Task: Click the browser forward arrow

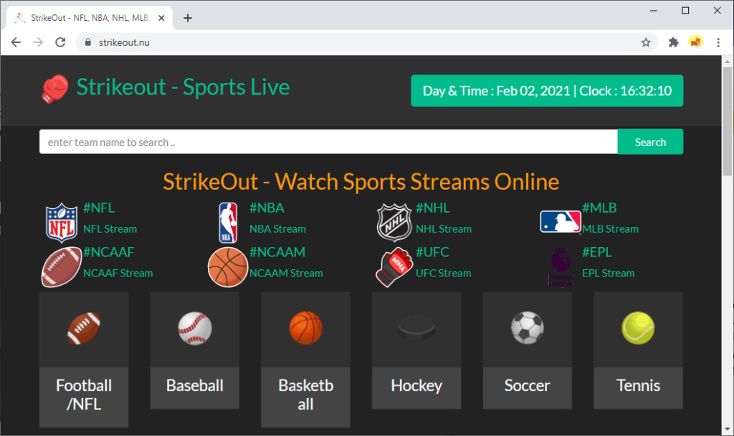Action: pos(38,42)
